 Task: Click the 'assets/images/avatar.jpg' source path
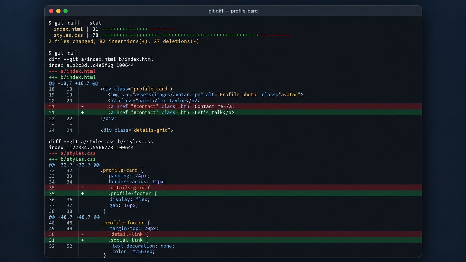pyautogui.click(x=168, y=95)
